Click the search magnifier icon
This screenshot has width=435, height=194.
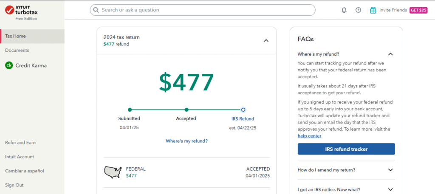point(96,10)
